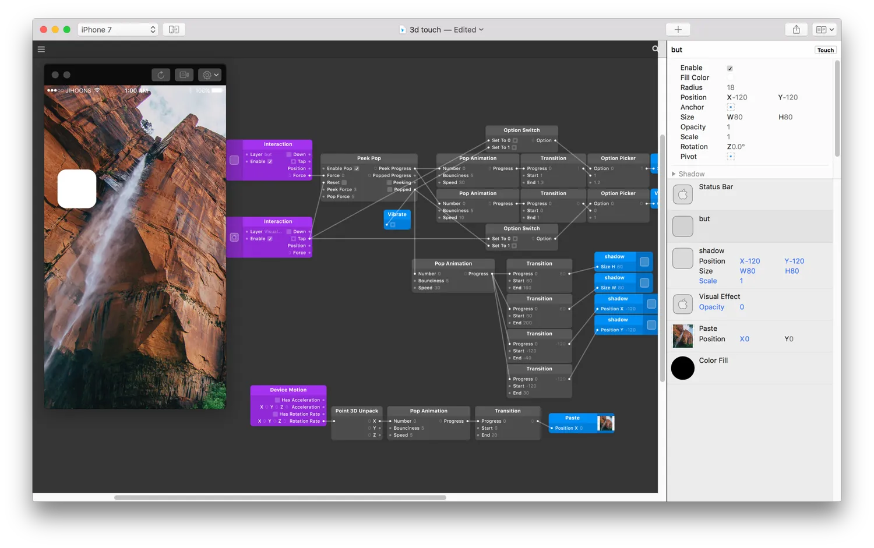Open the layout view options dropdown

pos(825,29)
